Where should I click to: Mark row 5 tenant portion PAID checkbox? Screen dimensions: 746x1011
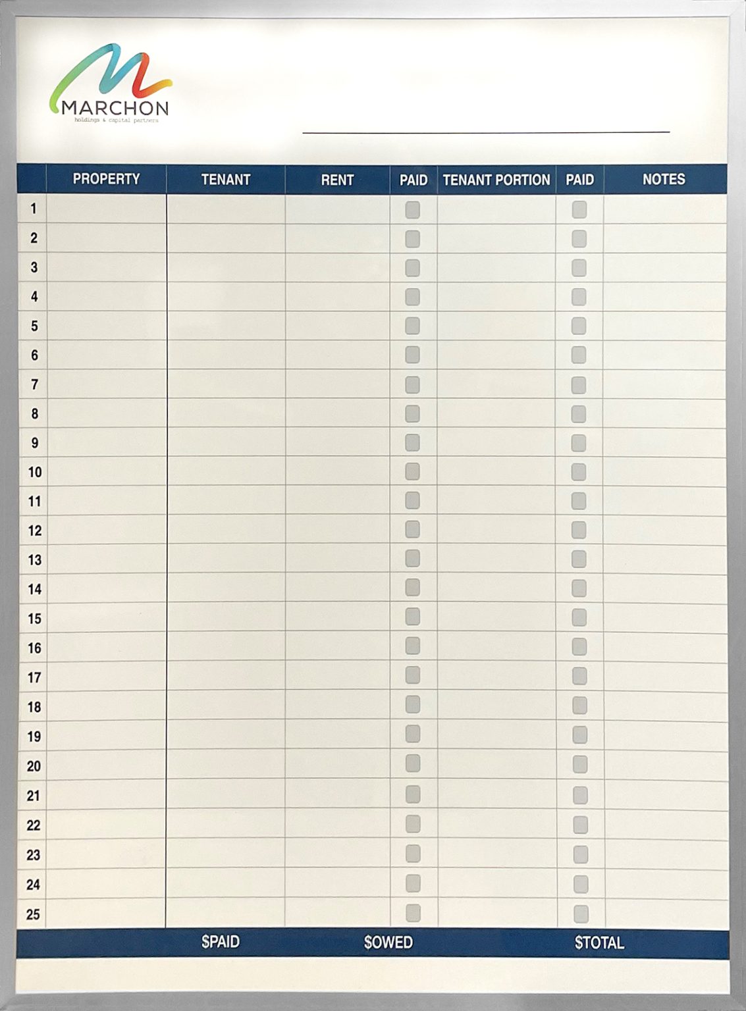(579, 326)
